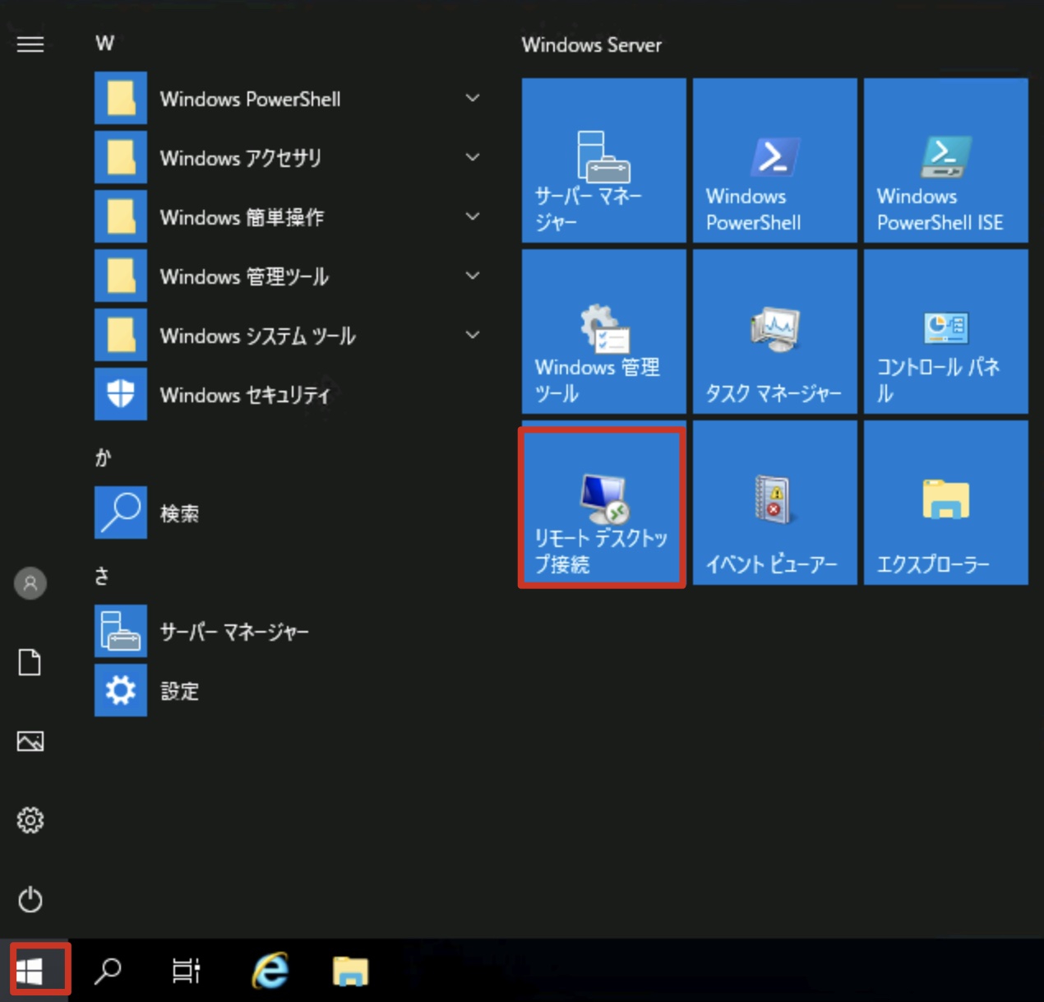Image resolution: width=1044 pixels, height=1002 pixels.
Task: Open Pictures icon in Start sidebar
Action: (30, 741)
